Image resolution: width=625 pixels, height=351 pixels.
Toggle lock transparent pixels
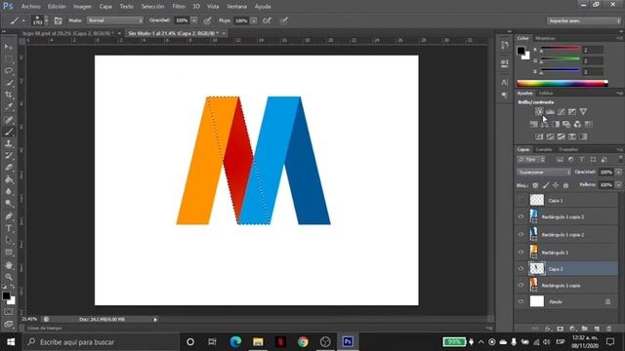pos(535,185)
